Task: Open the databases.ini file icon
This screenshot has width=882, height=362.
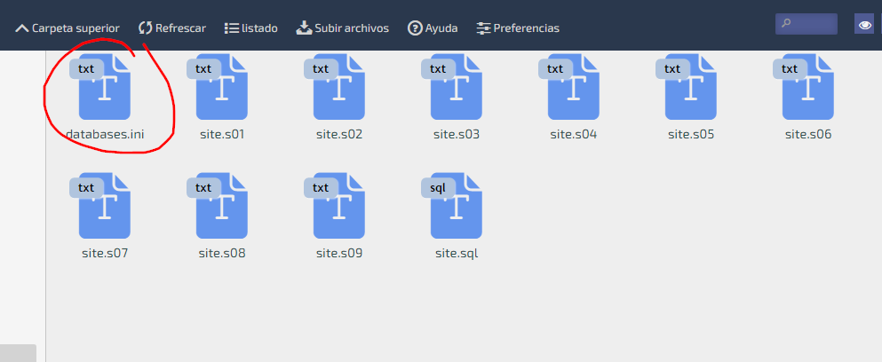Action: pyautogui.click(x=100, y=87)
